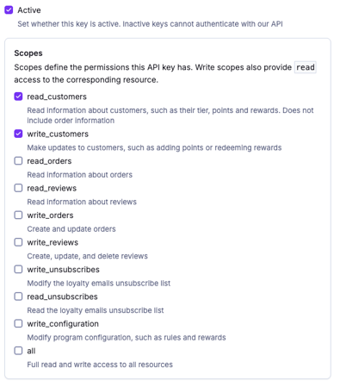Disable the read_customers scope
Image resolution: width=340 pixels, height=387 pixels.
18,97
